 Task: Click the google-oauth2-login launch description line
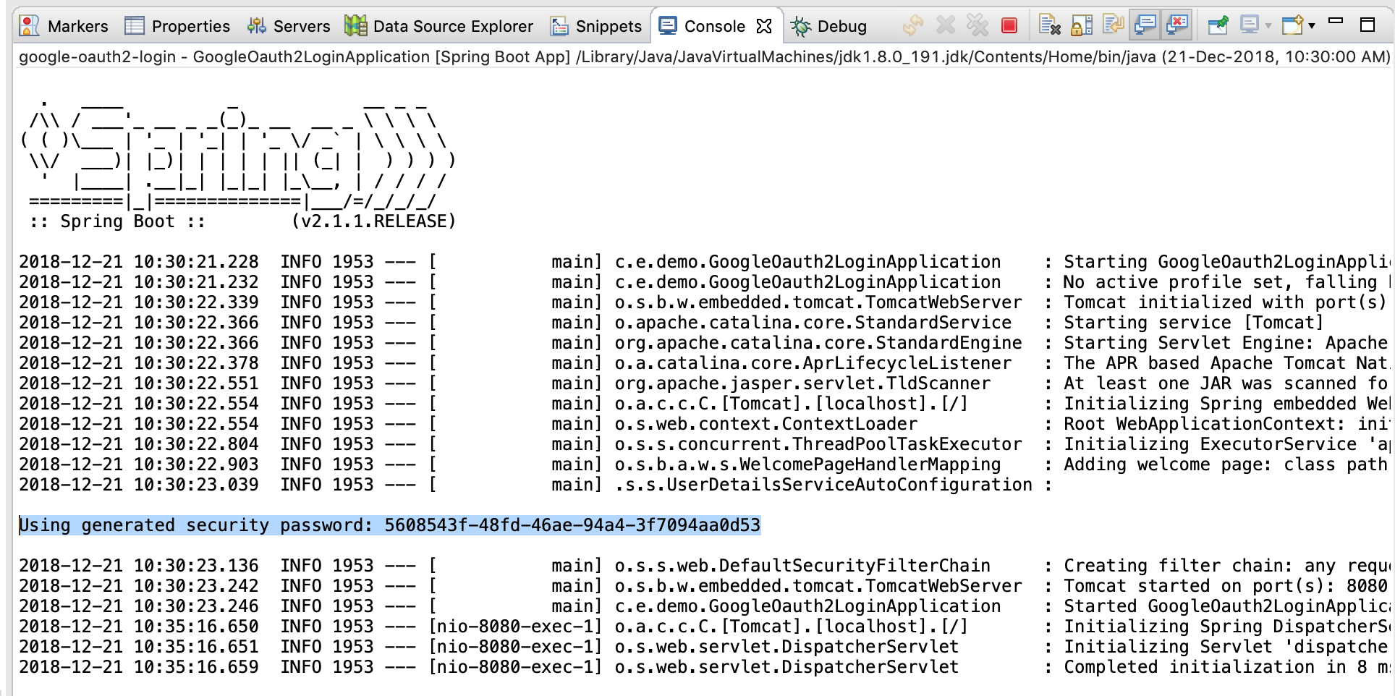704,56
